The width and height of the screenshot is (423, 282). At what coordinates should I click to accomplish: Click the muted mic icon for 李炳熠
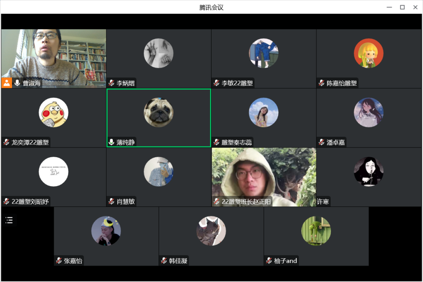coord(112,83)
